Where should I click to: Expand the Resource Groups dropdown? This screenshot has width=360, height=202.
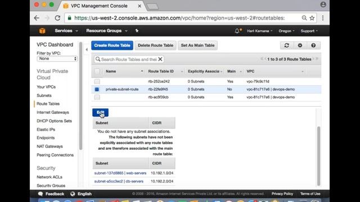(x=107, y=31)
